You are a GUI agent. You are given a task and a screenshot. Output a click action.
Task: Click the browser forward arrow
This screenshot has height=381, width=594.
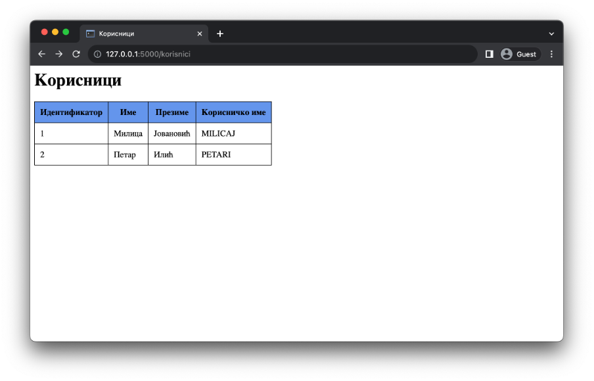click(x=59, y=54)
